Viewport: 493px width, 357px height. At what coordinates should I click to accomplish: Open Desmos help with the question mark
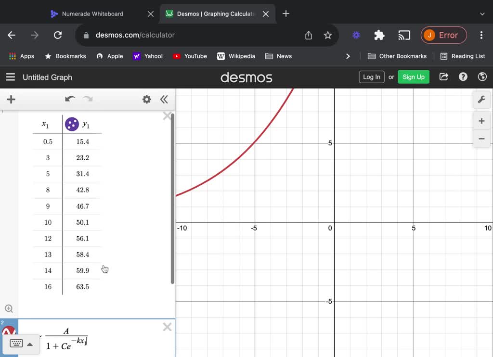(463, 76)
